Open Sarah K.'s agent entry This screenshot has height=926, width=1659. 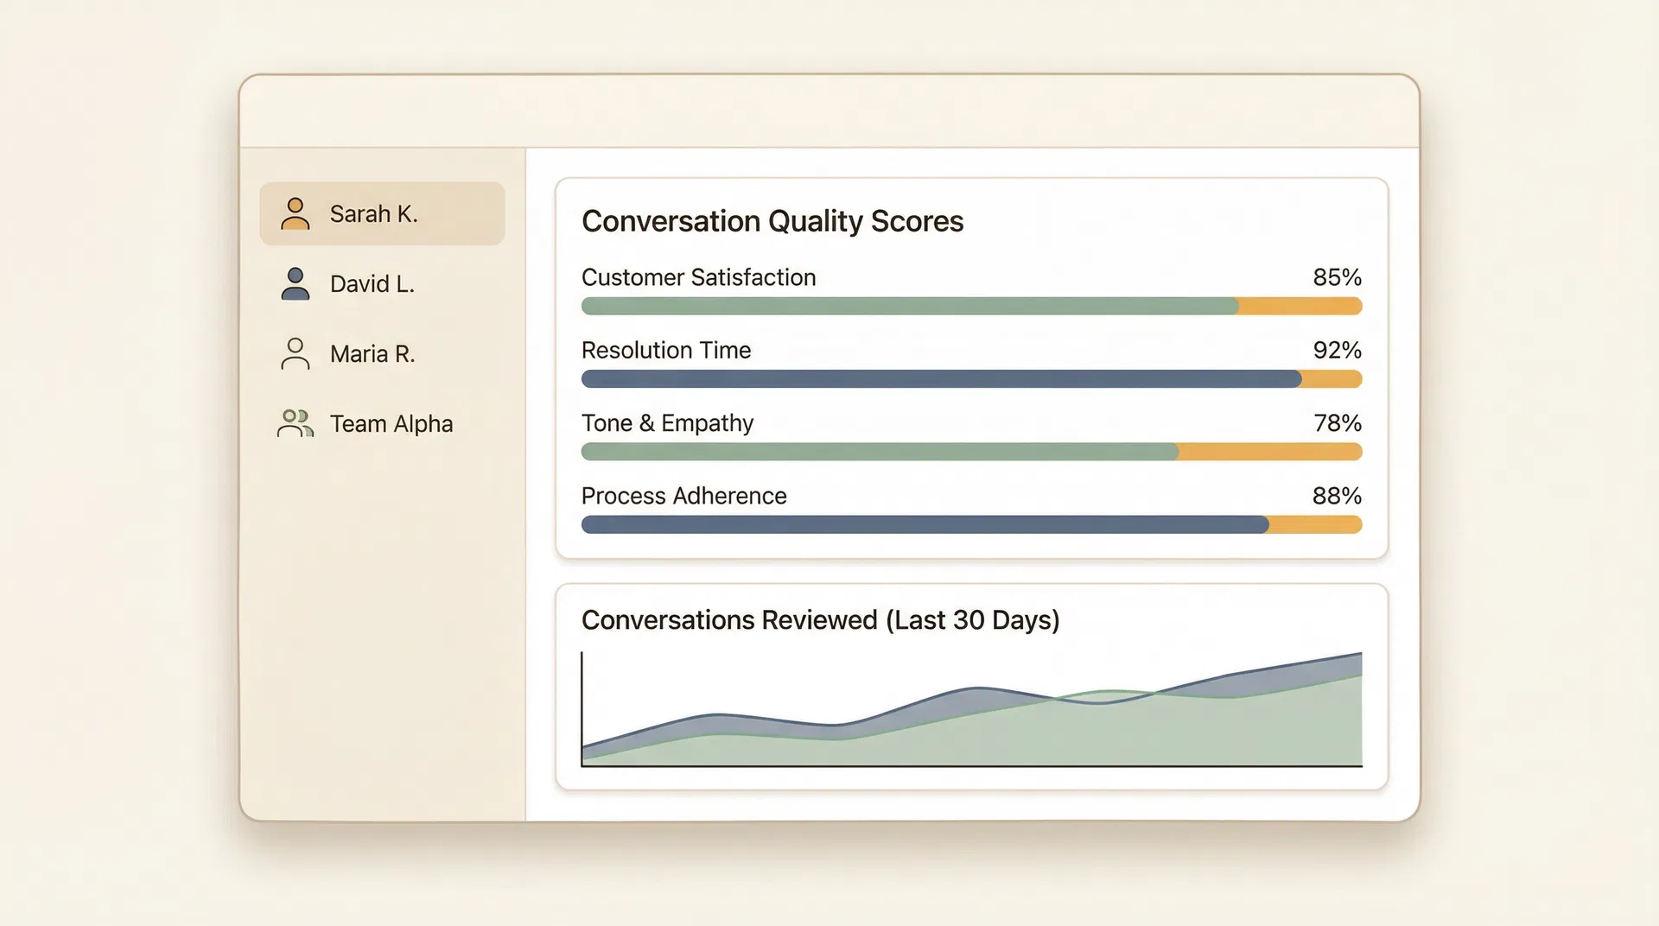373,213
